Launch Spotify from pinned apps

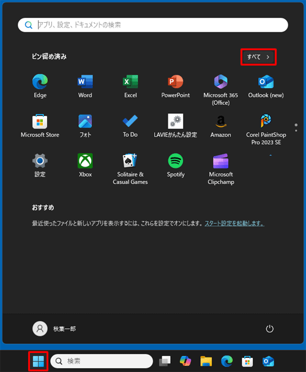(x=176, y=165)
